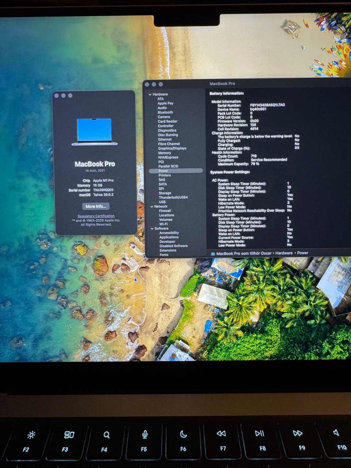Select USB in the sidebar

162,202
